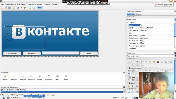Select image1 in the inspector
Screen dimensions: 176x99
coord(5,78)
